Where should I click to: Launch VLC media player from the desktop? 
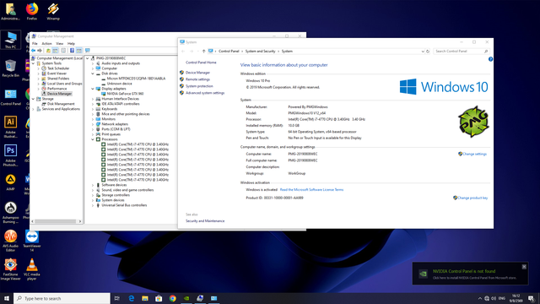[32, 269]
